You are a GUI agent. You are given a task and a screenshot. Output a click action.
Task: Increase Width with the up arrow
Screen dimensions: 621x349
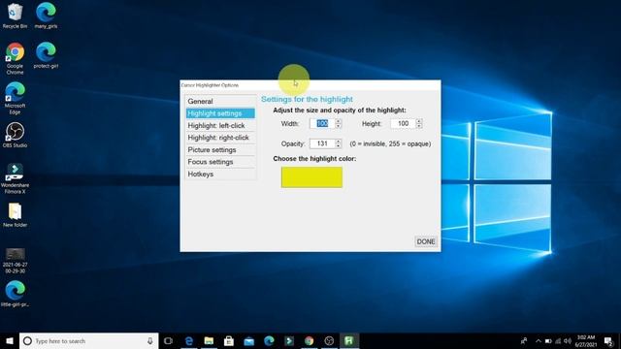[x=339, y=121]
